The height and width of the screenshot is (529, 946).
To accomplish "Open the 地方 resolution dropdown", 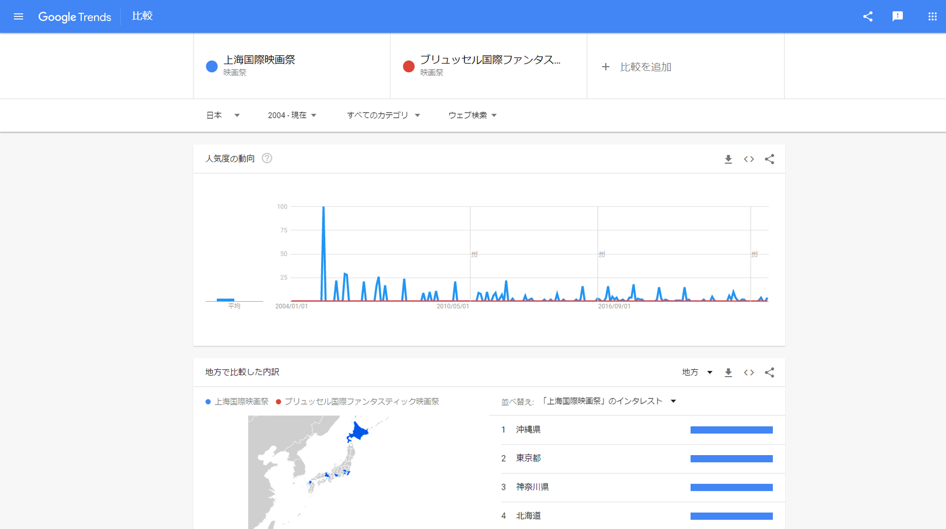I will [697, 372].
